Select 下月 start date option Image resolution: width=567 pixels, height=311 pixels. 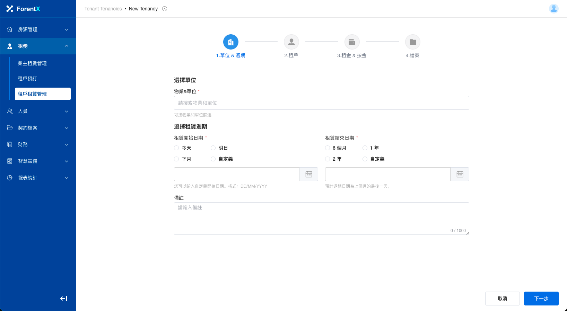pos(176,159)
